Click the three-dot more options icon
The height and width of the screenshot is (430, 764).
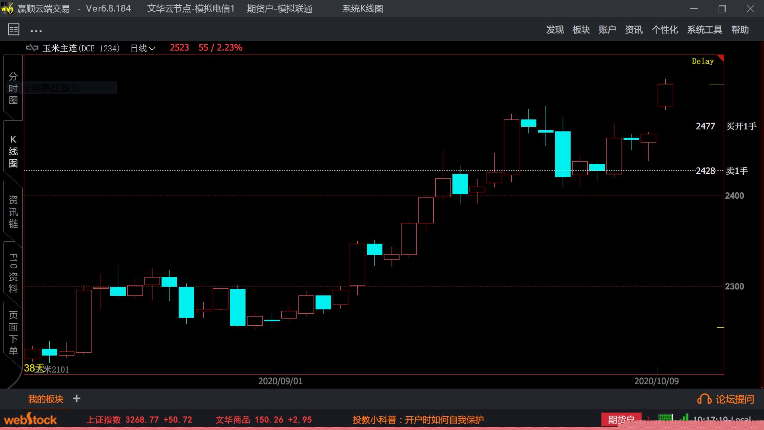tap(36, 31)
